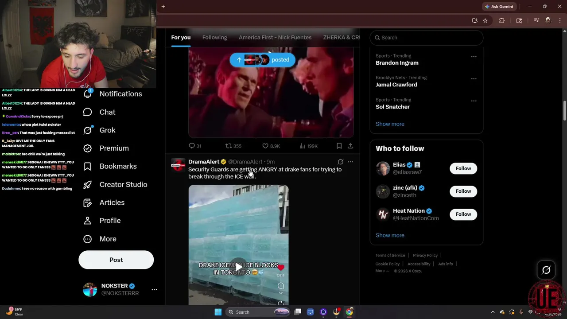
Task: Open floating Grok button at bottom right
Action: 546,270
